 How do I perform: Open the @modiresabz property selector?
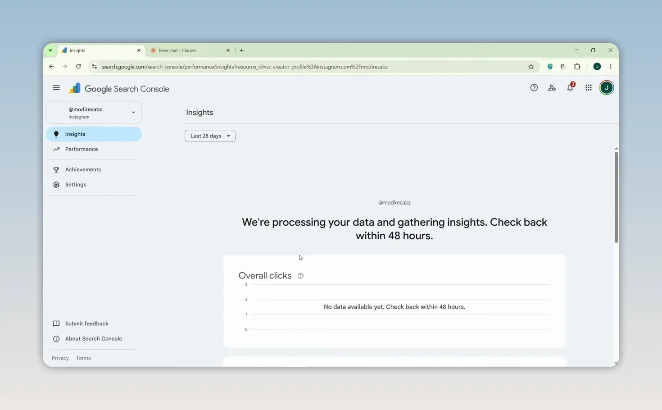[94, 113]
